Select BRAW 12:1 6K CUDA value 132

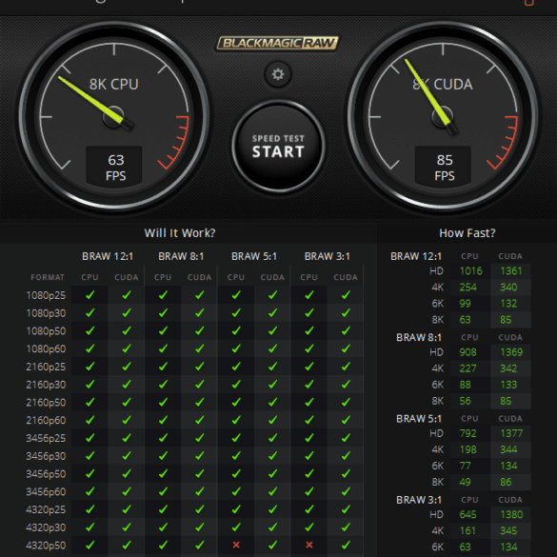click(508, 304)
